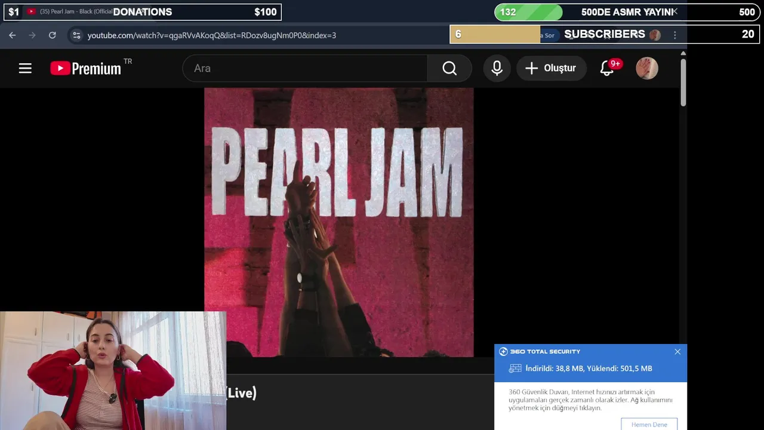Click the İndirildi 38,8 MB network stats text
Screen dimensions: 764x430
pos(589,368)
